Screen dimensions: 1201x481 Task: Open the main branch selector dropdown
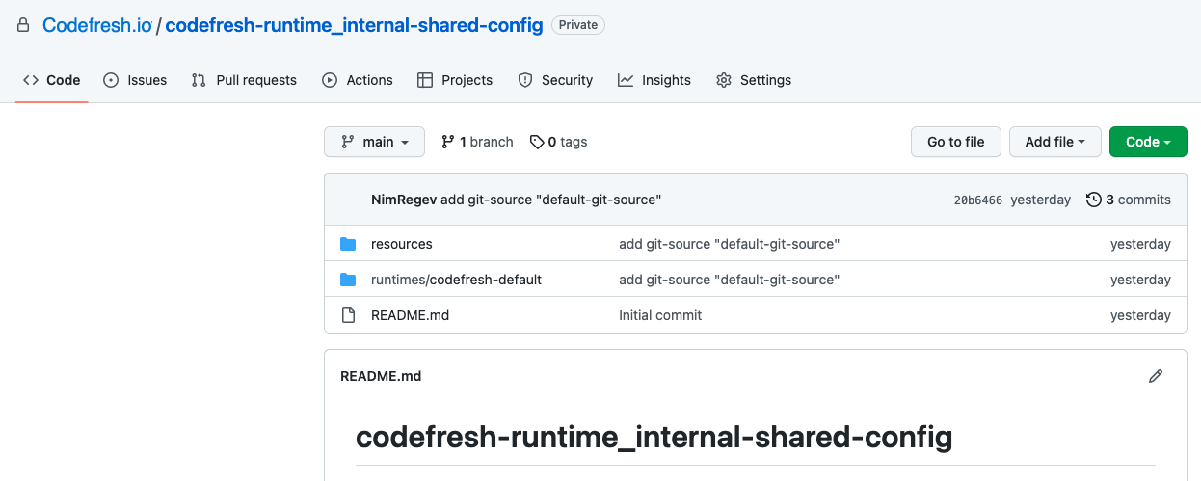(x=375, y=142)
